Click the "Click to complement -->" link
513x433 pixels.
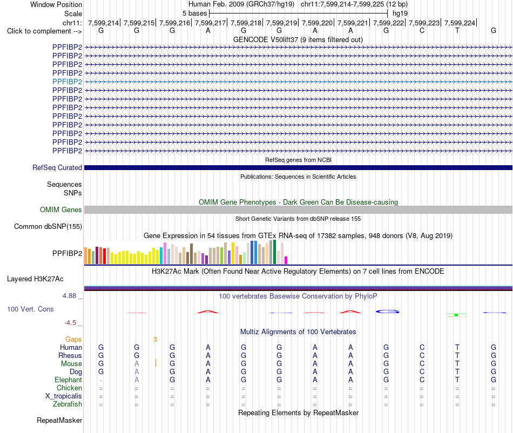[44, 31]
